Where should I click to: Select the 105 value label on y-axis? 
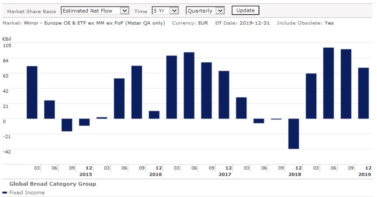(x=7, y=45)
